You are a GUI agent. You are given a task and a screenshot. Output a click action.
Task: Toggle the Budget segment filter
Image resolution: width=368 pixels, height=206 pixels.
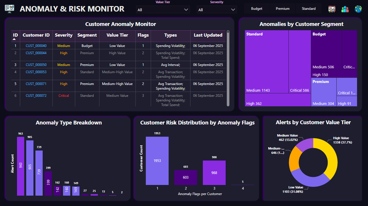pos(256,8)
